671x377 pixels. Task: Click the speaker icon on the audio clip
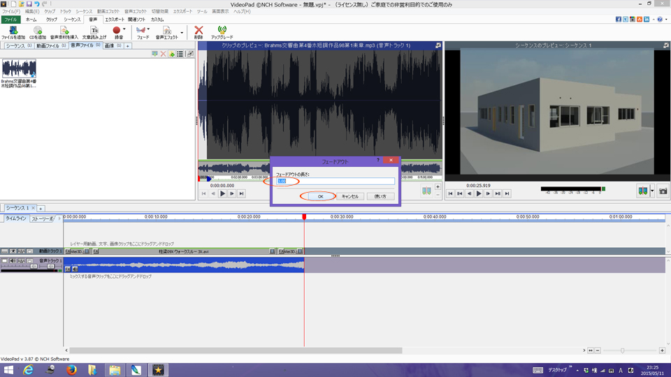[75, 269]
